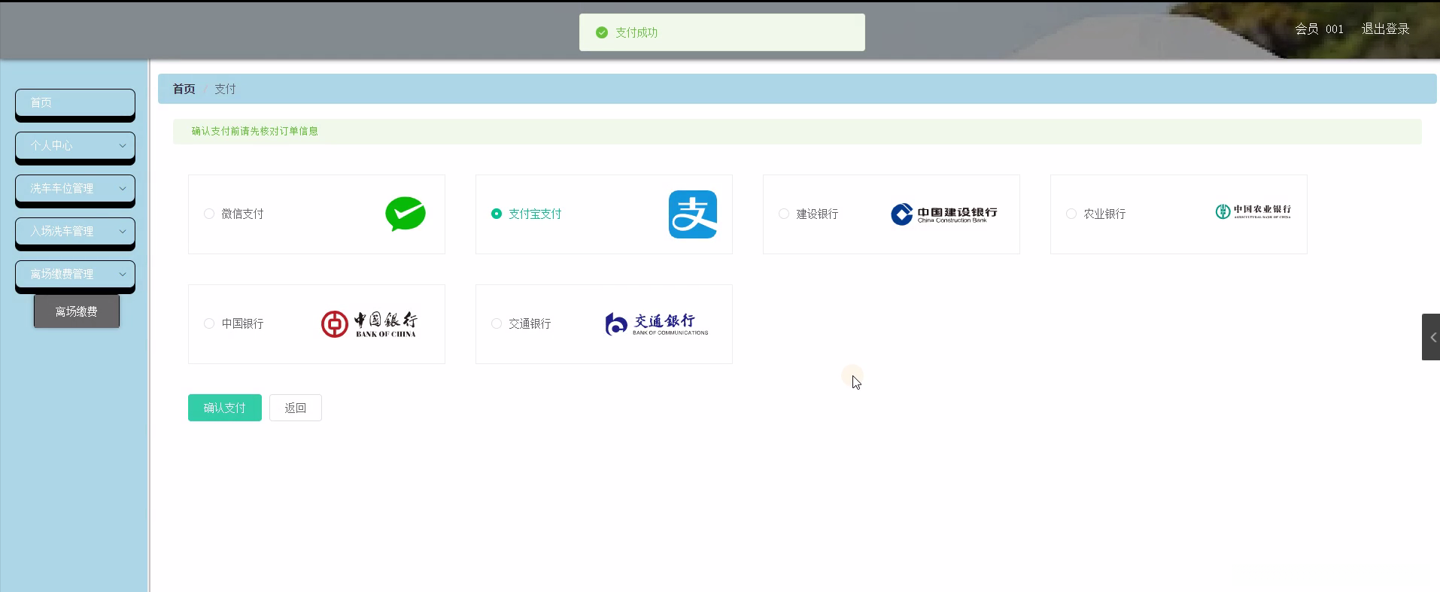Expand the 个人中心 sidebar menu arrow
Viewport: 1440px width, 592px height.
123,145
